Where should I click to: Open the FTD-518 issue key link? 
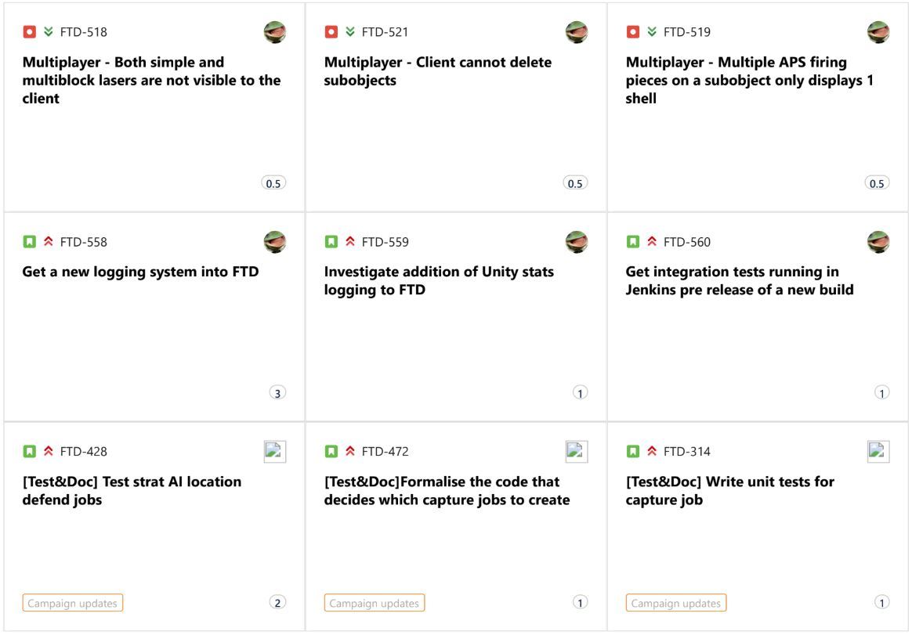[83, 32]
